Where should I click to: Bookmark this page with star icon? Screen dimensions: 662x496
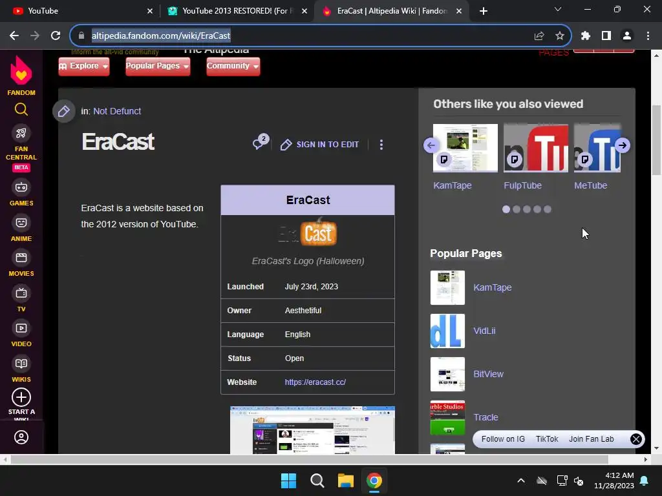(560, 36)
